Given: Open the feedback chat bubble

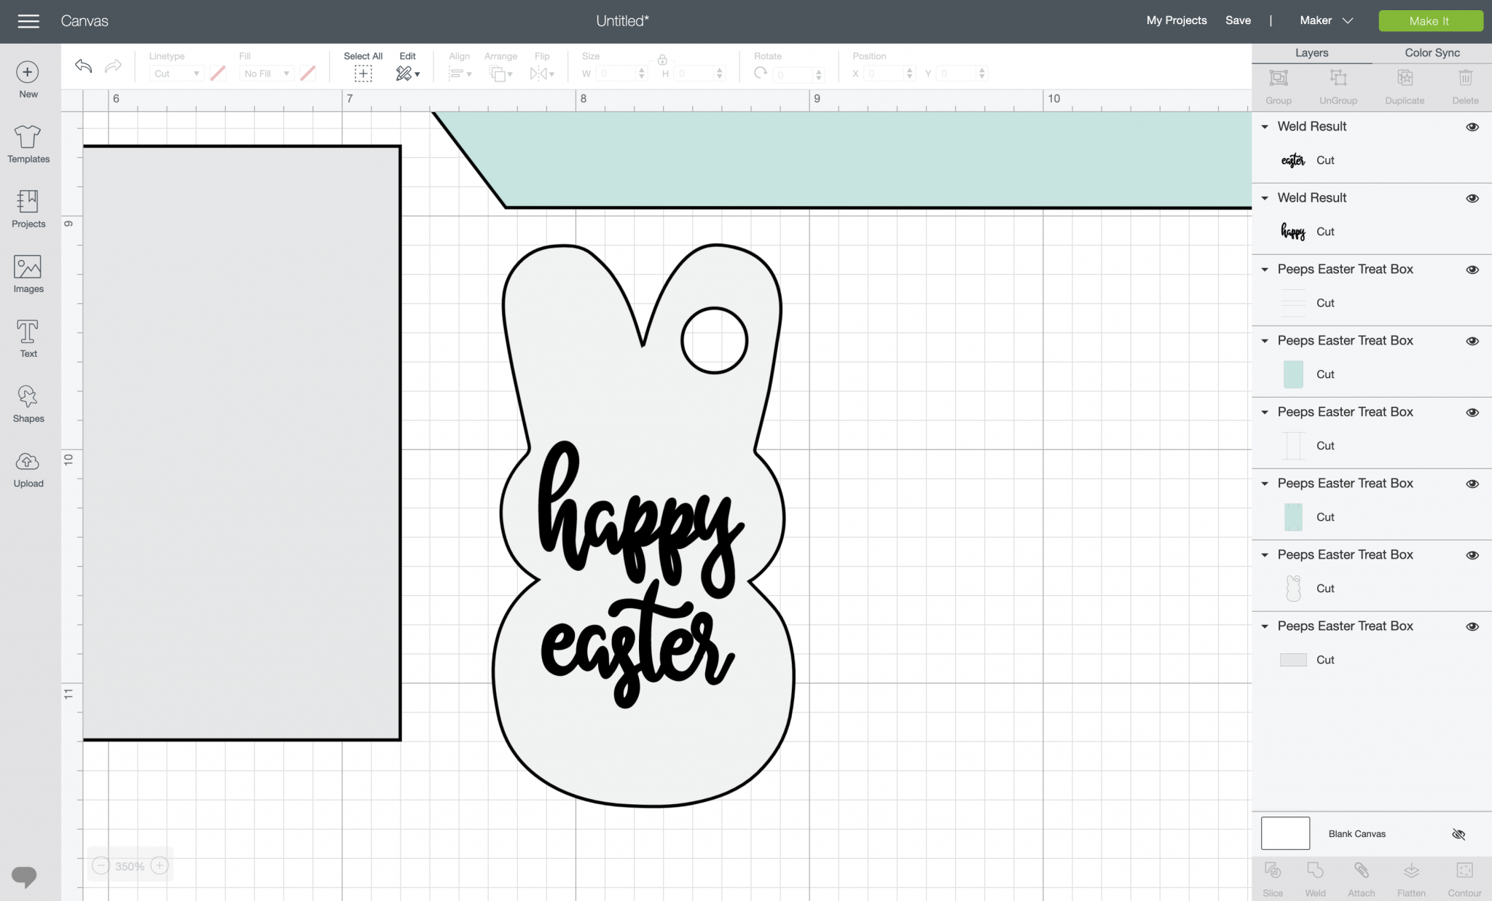Looking at the screenshot, I should point(24,876).
